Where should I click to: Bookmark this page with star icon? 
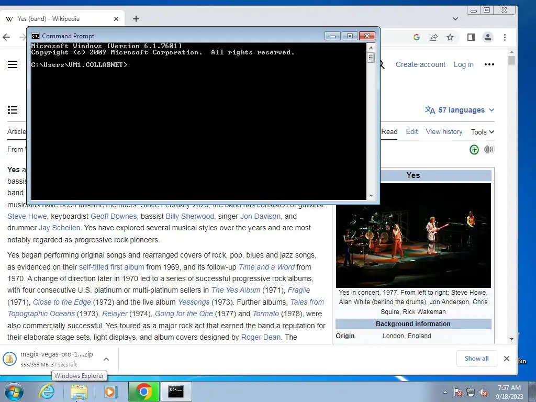pyautogui.click(x=450, y=37)
